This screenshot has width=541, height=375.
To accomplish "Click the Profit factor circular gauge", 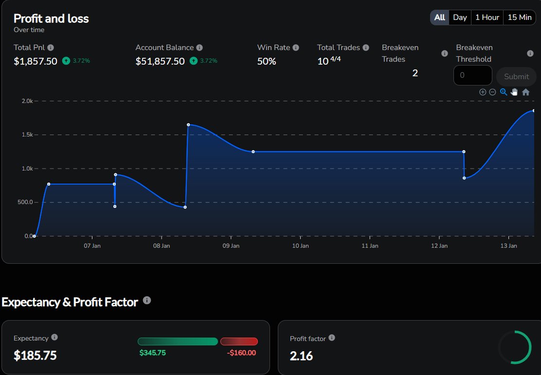I will point(515,347).
